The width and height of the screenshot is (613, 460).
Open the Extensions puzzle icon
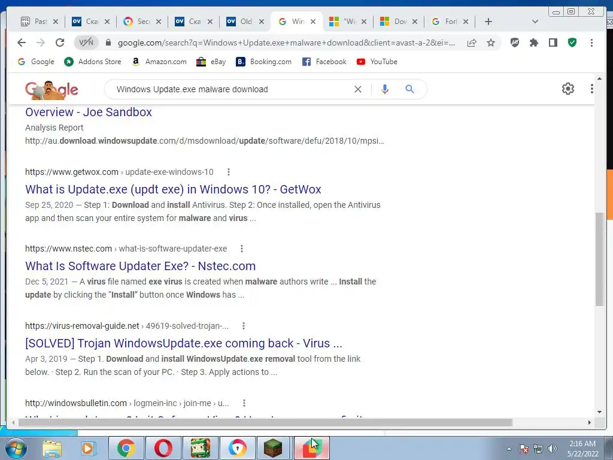click(x=533, y=43)
